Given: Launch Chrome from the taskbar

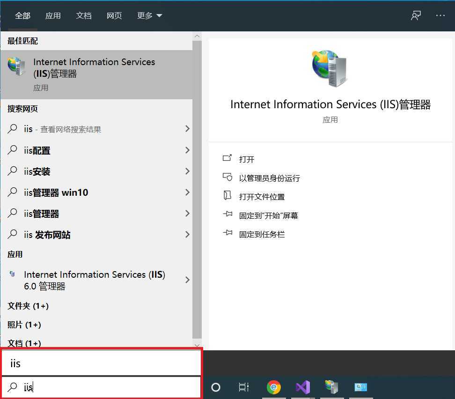Looking at the screenshot, I should pyautogui.click(x=274, y=387).
